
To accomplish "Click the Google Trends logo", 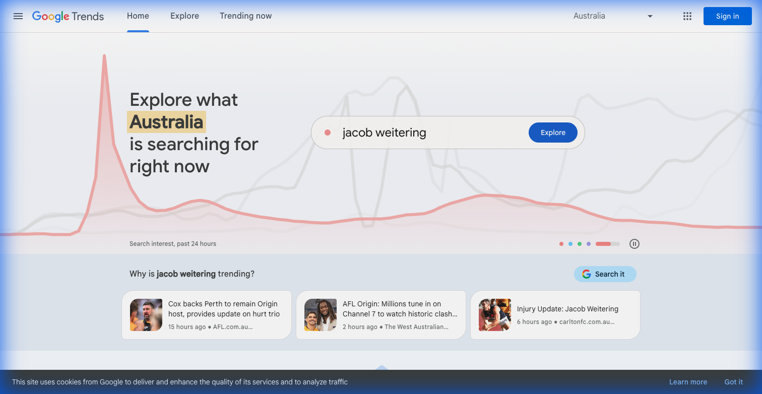I will pyautogui.click(x=68, y=16).
